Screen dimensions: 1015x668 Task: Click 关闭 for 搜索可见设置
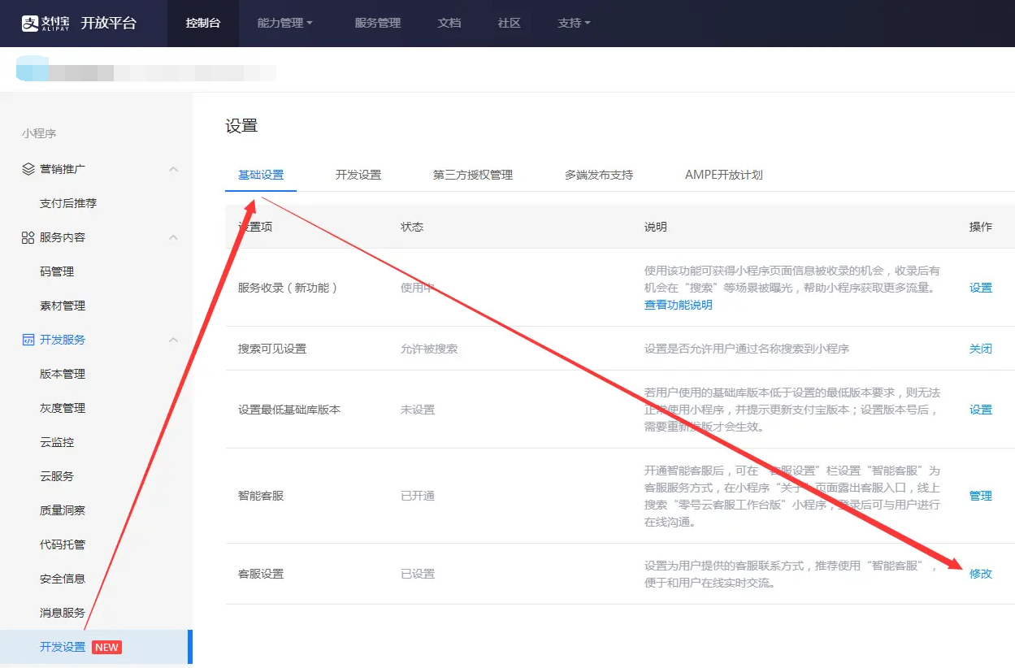[x=981, y=349]
